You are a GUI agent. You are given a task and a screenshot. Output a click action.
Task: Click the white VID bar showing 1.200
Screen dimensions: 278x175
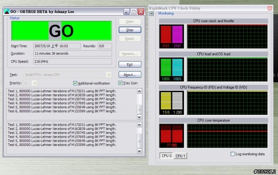pyautogui.click(x=177, y=100)
